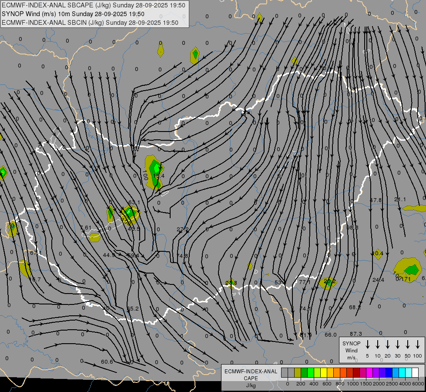426x392 pixels.
Task: Click the CAPE value 44.9 on map
Action: click(x=109, y=255)
